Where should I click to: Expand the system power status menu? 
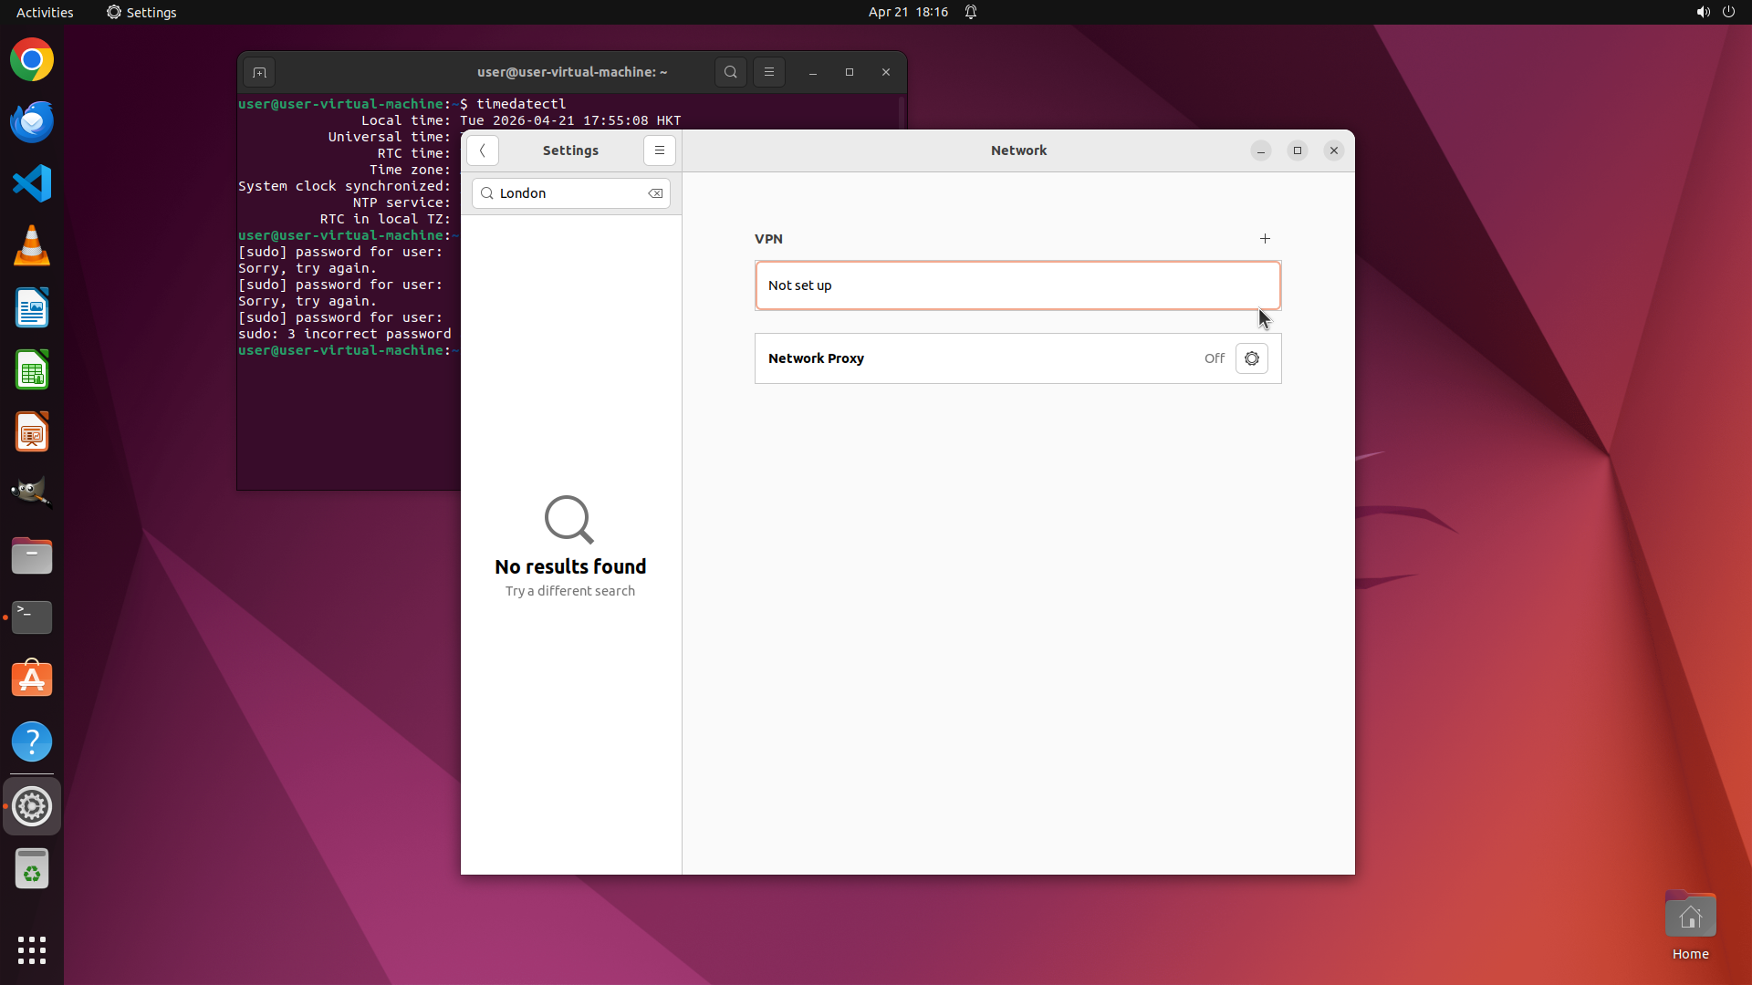(x=1727, y=12)
